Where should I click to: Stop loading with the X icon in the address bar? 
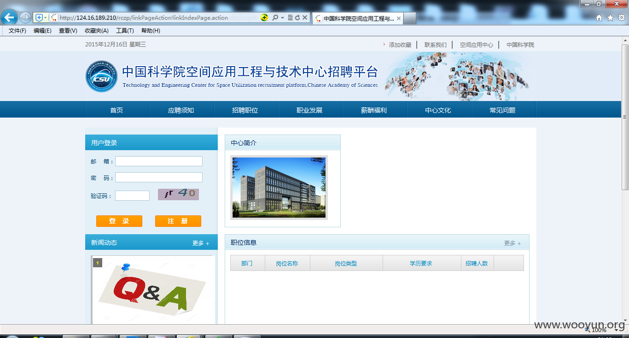pyautogui.click(x=305, y=17)
